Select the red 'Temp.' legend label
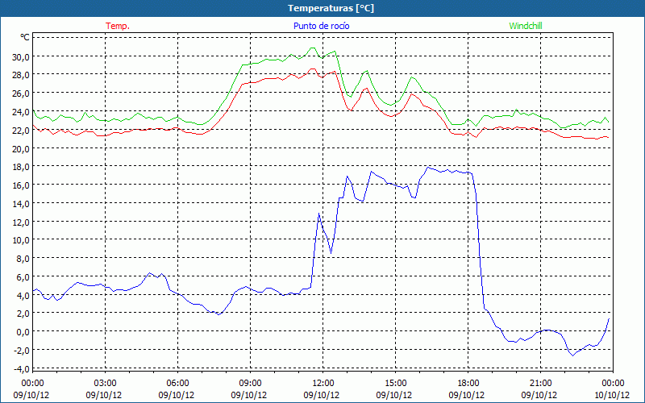 tap(118, 26)
